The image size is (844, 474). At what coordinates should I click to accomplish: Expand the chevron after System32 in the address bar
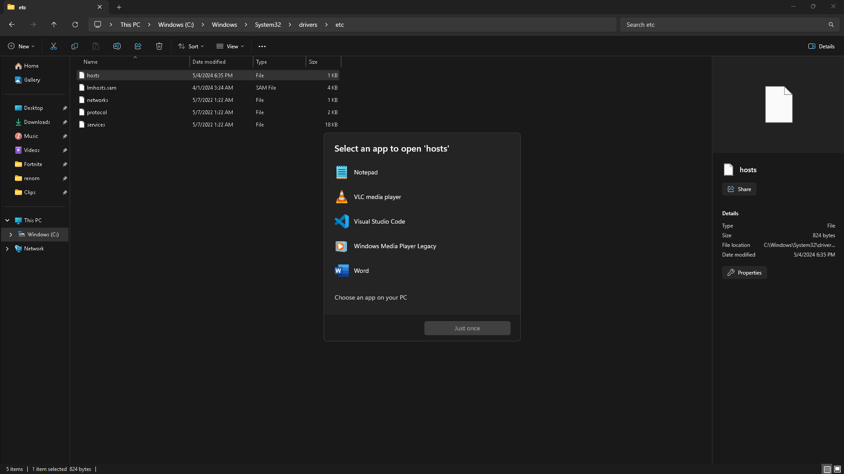coord(290,25)
